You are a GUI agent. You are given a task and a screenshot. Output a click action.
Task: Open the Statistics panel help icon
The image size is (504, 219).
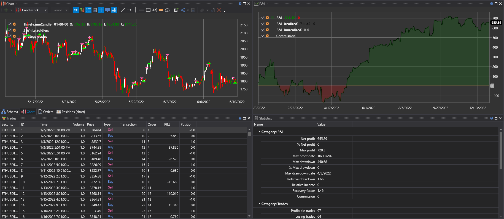(x=492, y=118)
